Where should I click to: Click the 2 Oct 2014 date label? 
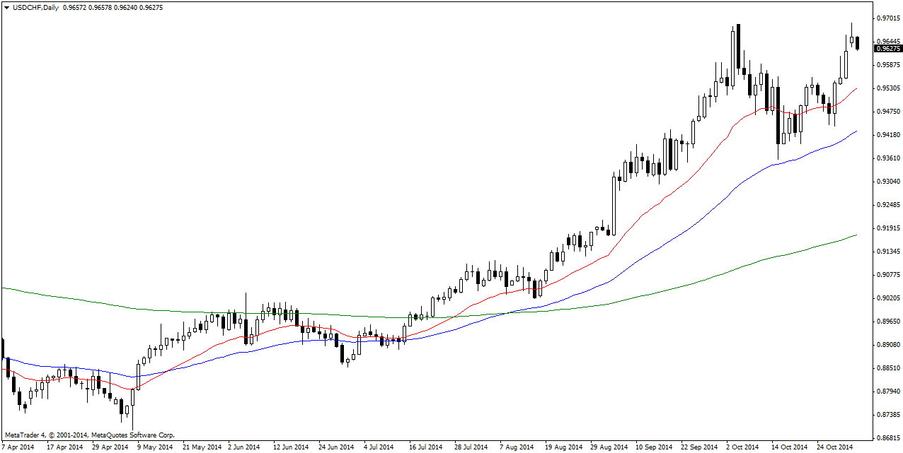tap(742, 447)
